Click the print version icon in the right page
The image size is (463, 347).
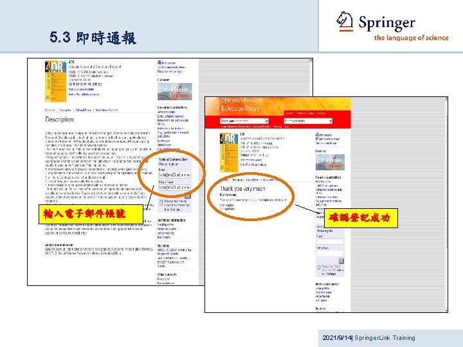pyautogui.click(x=317, y=134)
